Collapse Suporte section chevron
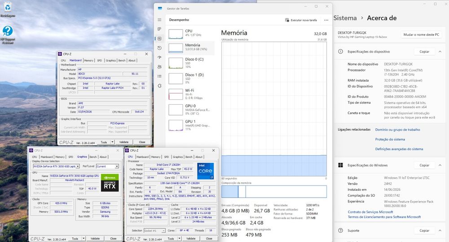 pos(440,230)
